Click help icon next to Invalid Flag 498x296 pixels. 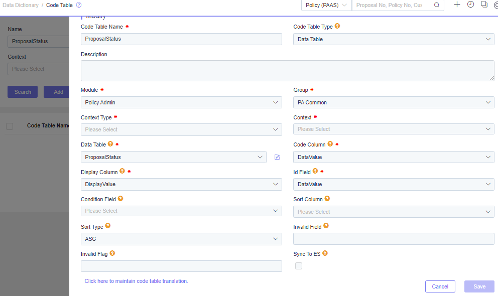point(112,253)
